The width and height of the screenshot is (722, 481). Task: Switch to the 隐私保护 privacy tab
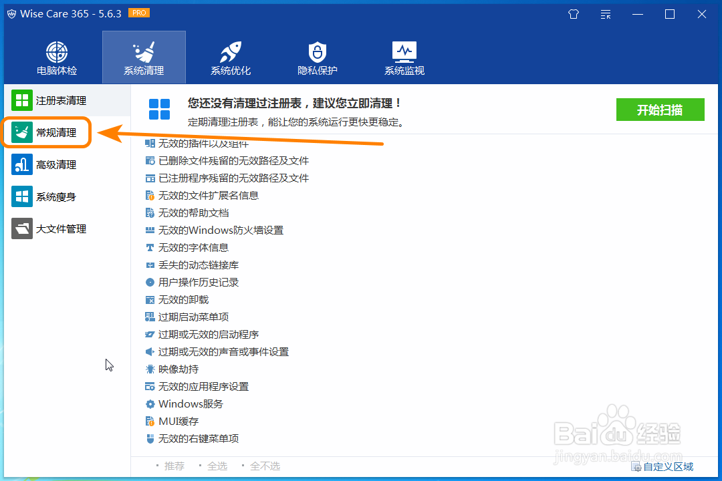point(317,57)
